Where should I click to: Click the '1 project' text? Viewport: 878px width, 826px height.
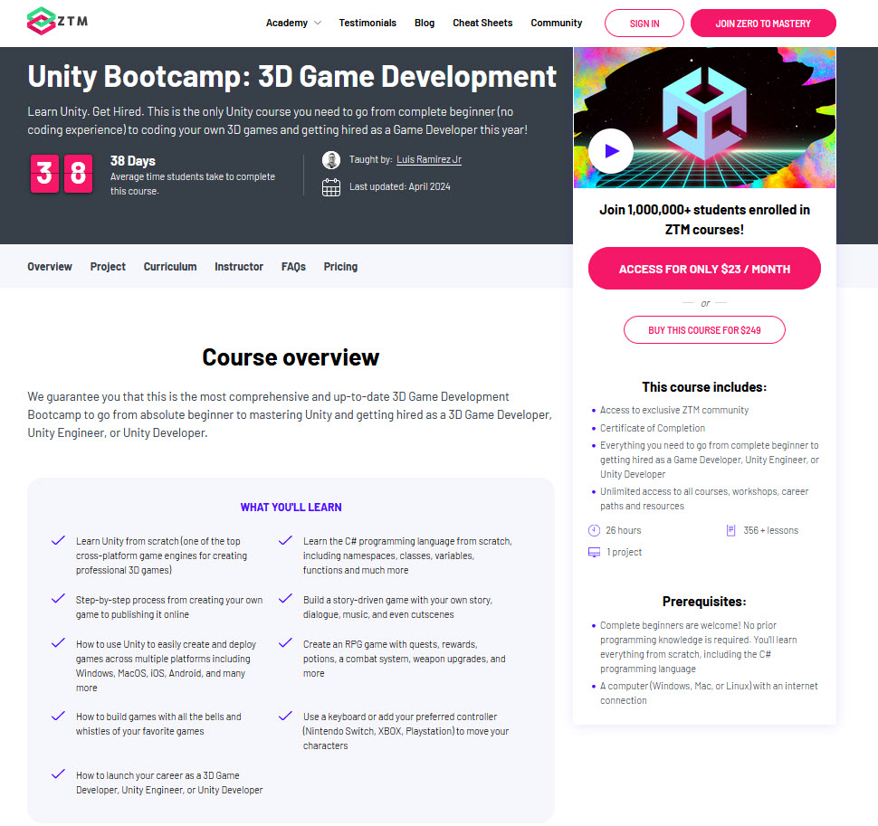point(625,553)
